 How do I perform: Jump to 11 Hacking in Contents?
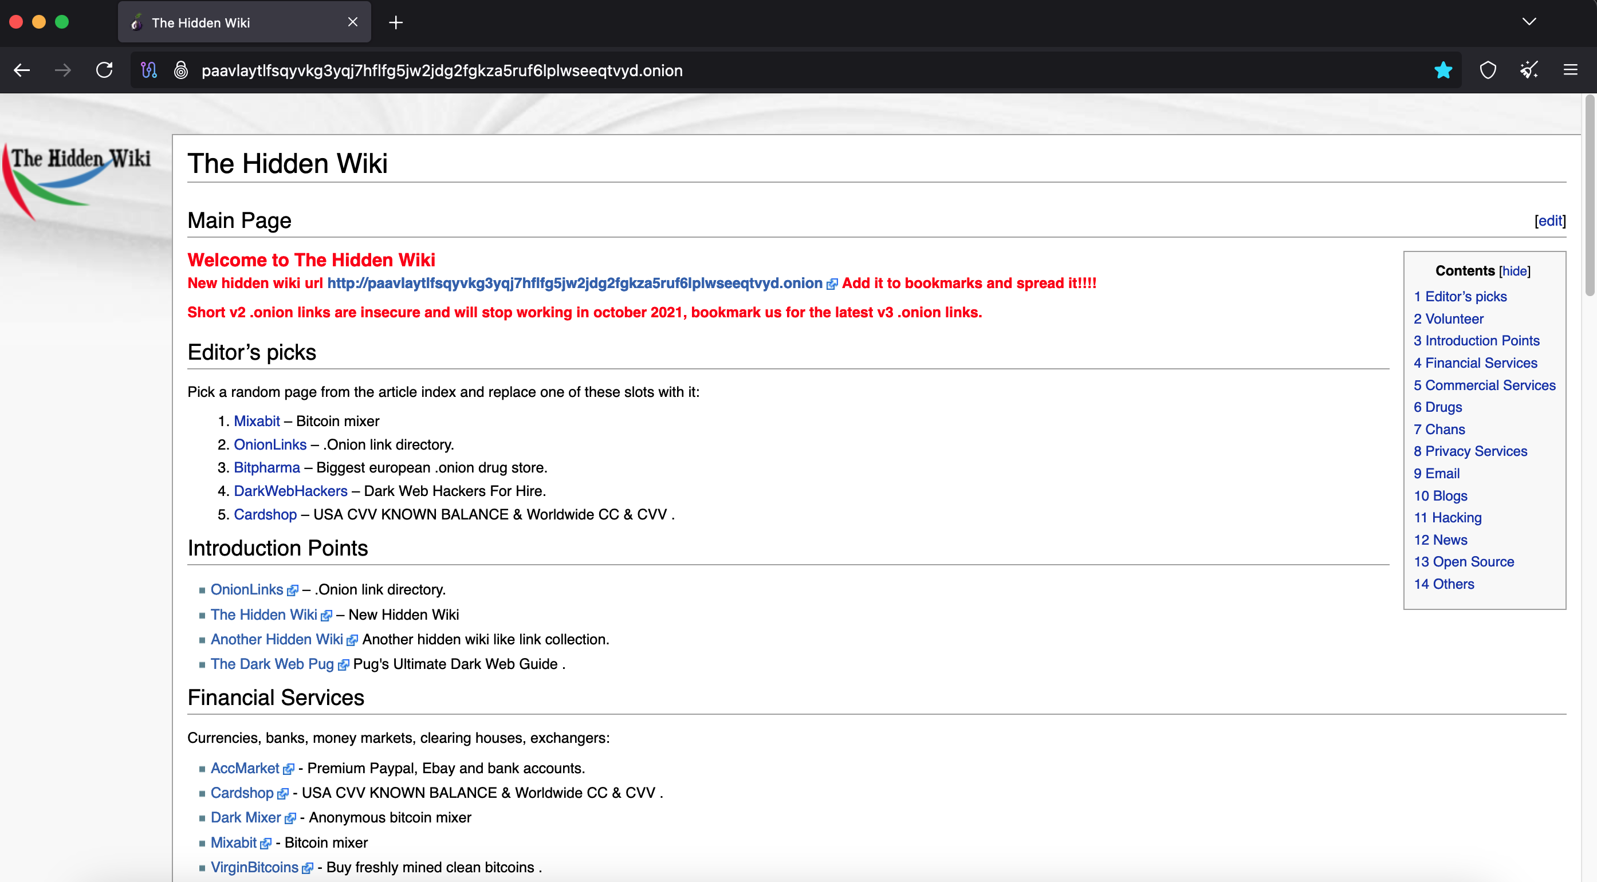point(1447,517)
